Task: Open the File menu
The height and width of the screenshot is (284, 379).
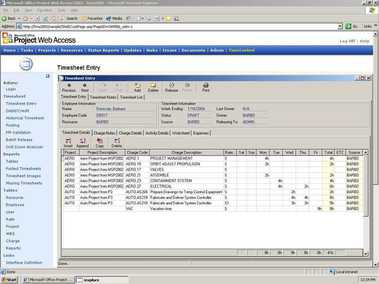Action: (5, 10)
